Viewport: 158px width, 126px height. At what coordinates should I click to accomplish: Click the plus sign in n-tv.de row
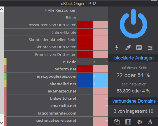pos(94,62)
